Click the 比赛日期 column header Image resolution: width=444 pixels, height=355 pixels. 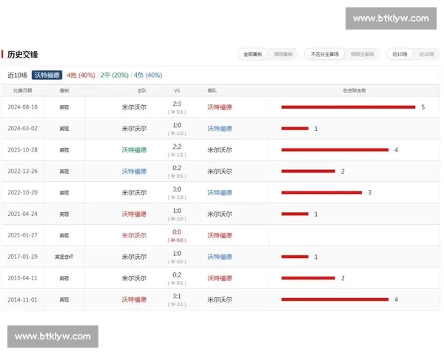pos(23,90)
